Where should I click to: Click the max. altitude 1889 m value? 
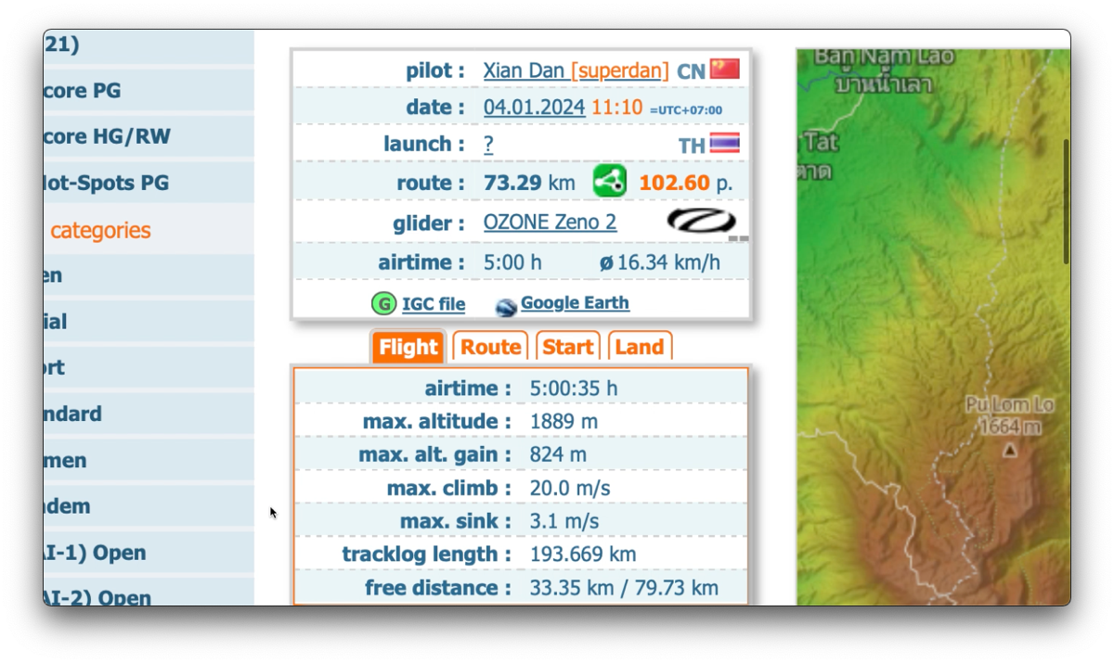point(563,422)
